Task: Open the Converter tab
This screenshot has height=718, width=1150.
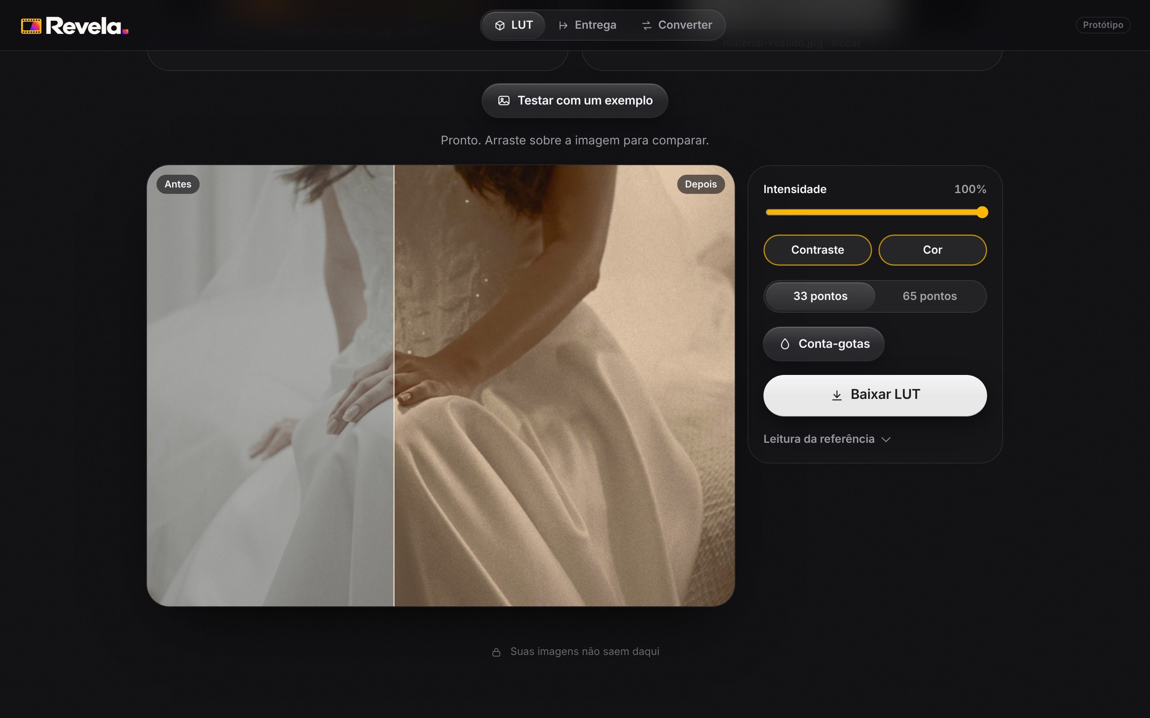Action: [677, 25]
